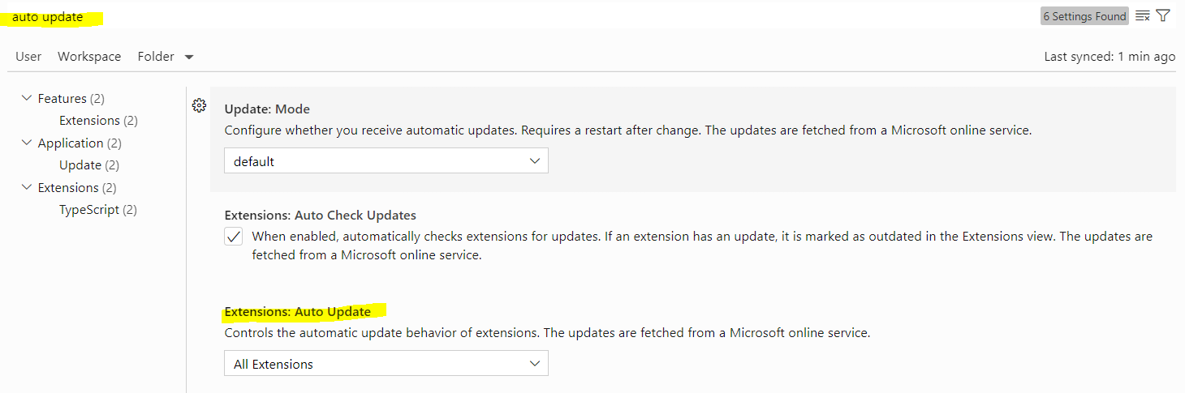Select the TypeScript (2) tree item

[98, 209]
